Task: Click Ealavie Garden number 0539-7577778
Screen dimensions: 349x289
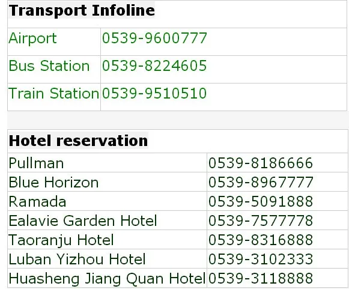Action: pyautogui.click(x=261, y=221)
